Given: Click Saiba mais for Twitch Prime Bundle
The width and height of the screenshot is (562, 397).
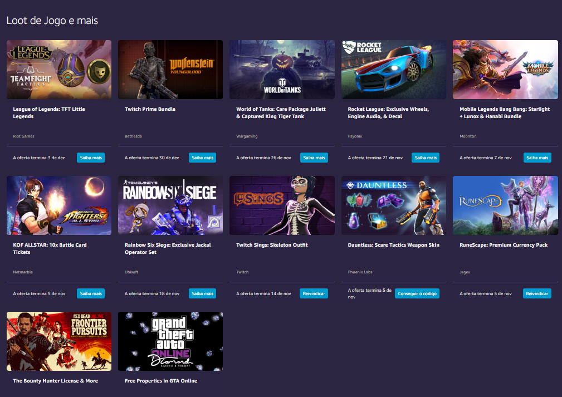Looking at the screenshot, I should [x=203, y=158].
